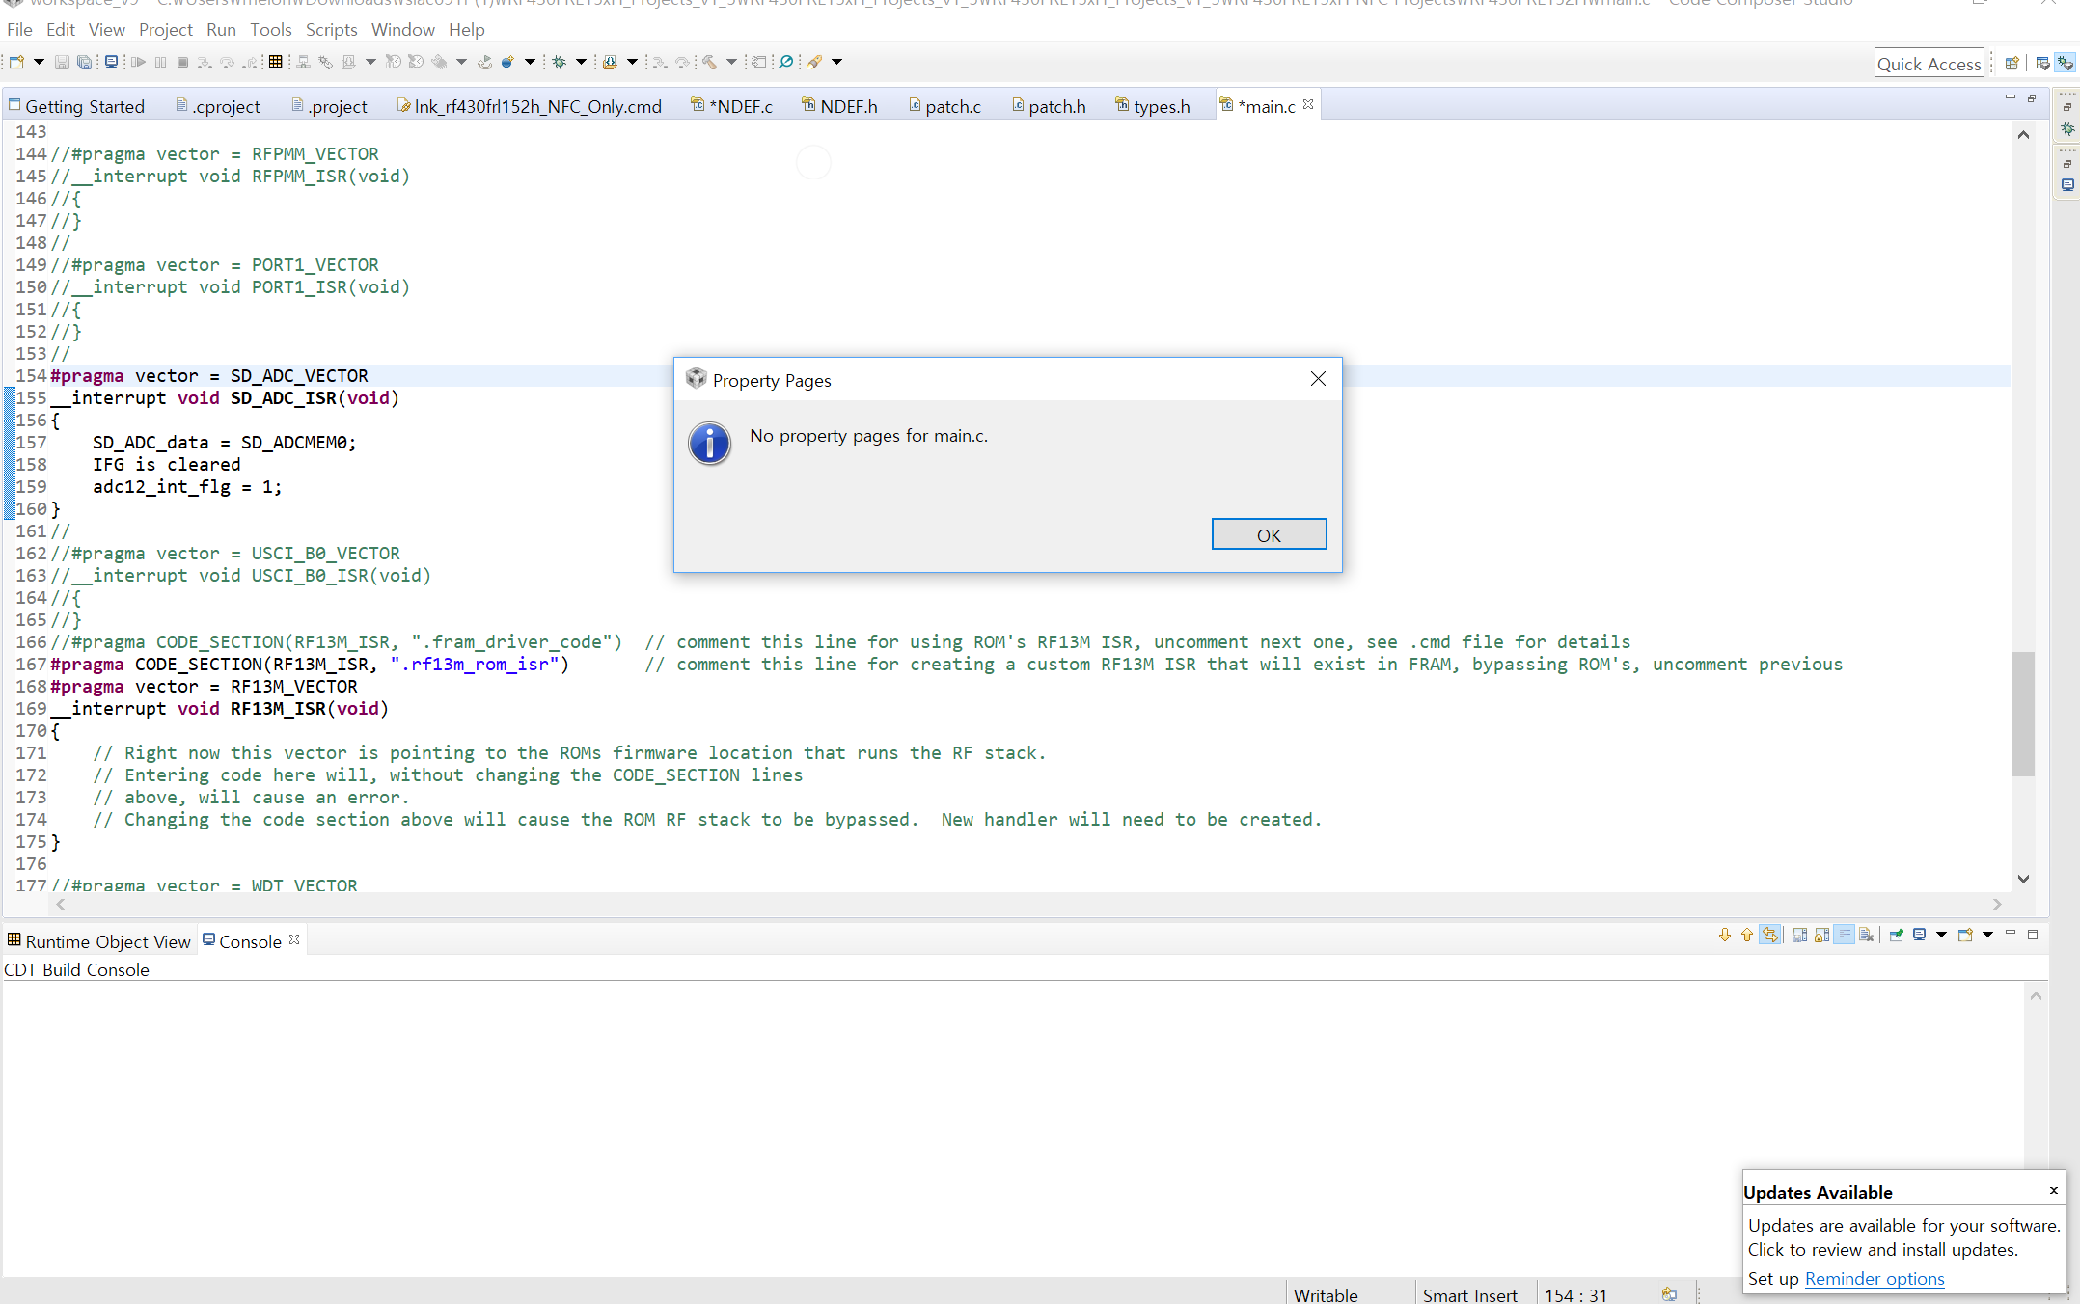
Task: Open the Window menu
Action: (x=403, y=30)
